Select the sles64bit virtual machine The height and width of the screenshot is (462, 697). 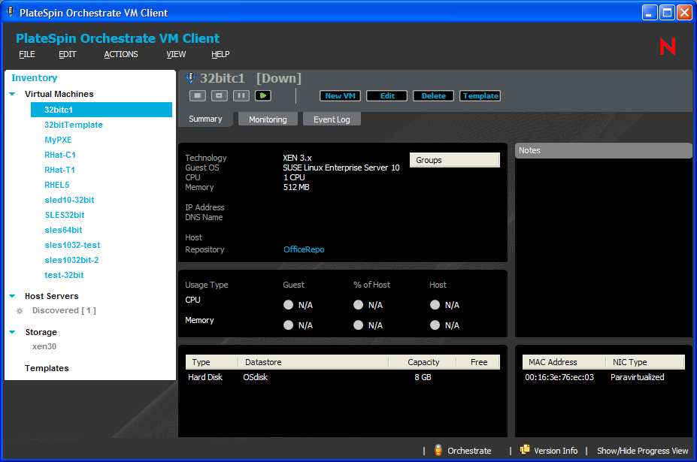(64, 230)
